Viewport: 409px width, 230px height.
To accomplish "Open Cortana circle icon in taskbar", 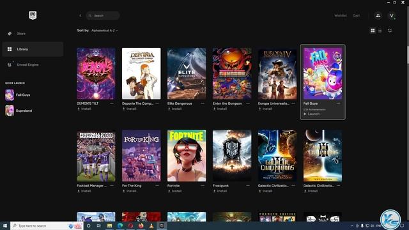I will [x=89, y=226].
